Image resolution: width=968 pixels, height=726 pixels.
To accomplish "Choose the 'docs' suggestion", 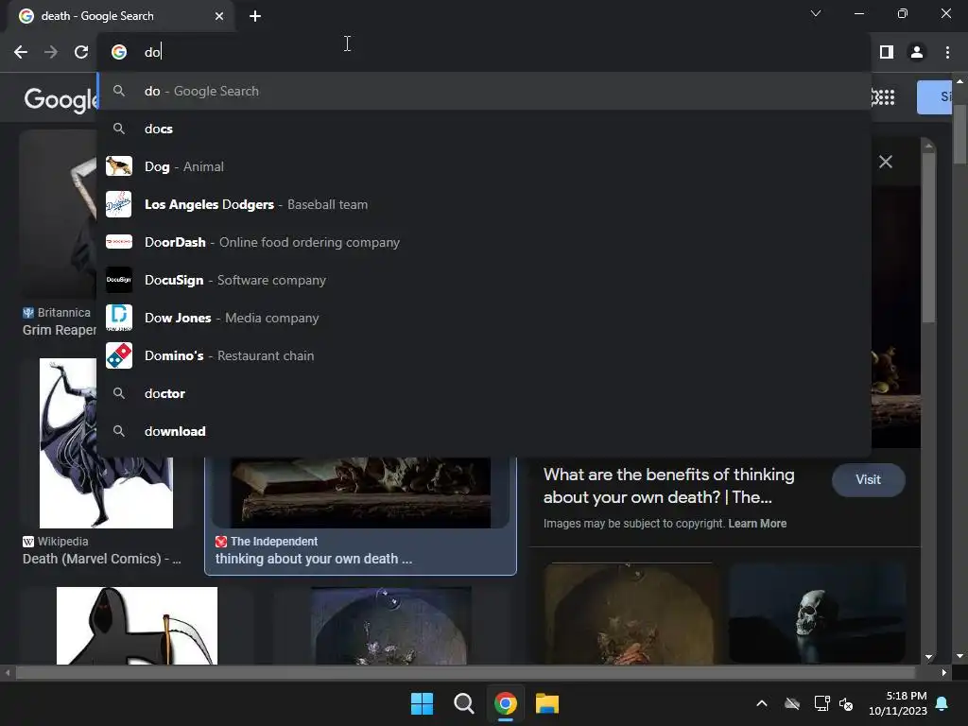I will [x=484, y=129].
